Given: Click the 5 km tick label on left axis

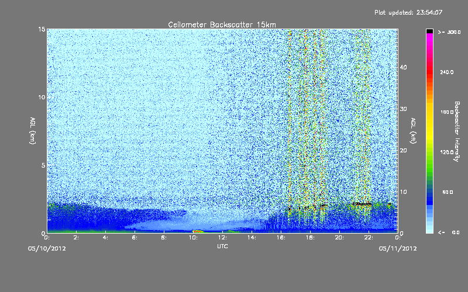Looking at the screenshot, I should point(43,165).
